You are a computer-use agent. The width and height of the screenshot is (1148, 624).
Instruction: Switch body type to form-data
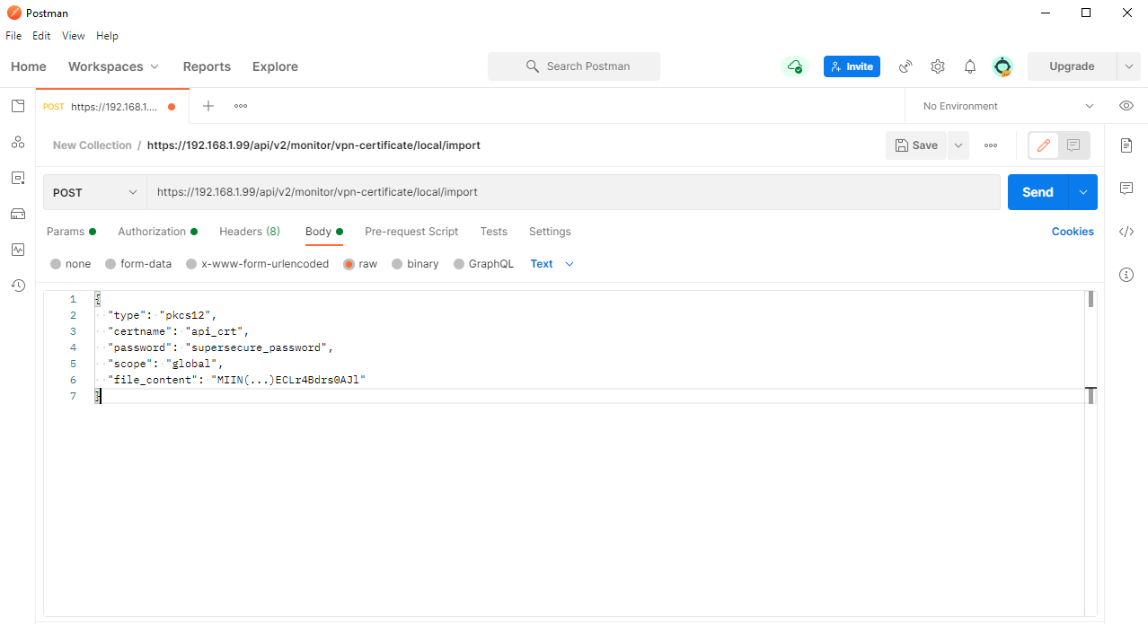(x=137, y=263)
